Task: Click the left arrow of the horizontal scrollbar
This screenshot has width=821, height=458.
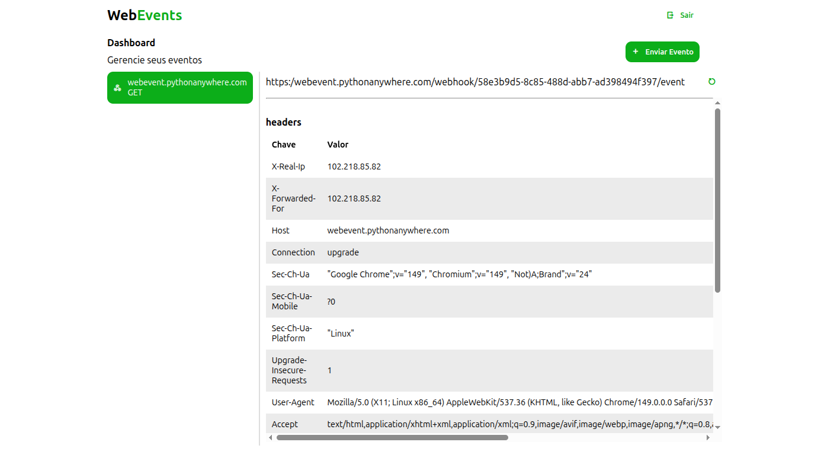Action: tap(271, 438)
